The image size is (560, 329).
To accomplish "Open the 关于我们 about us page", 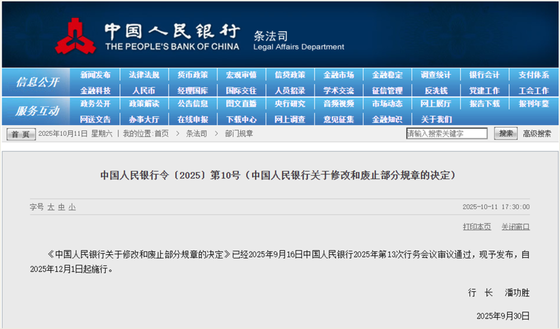I will [x=436, y=119].
